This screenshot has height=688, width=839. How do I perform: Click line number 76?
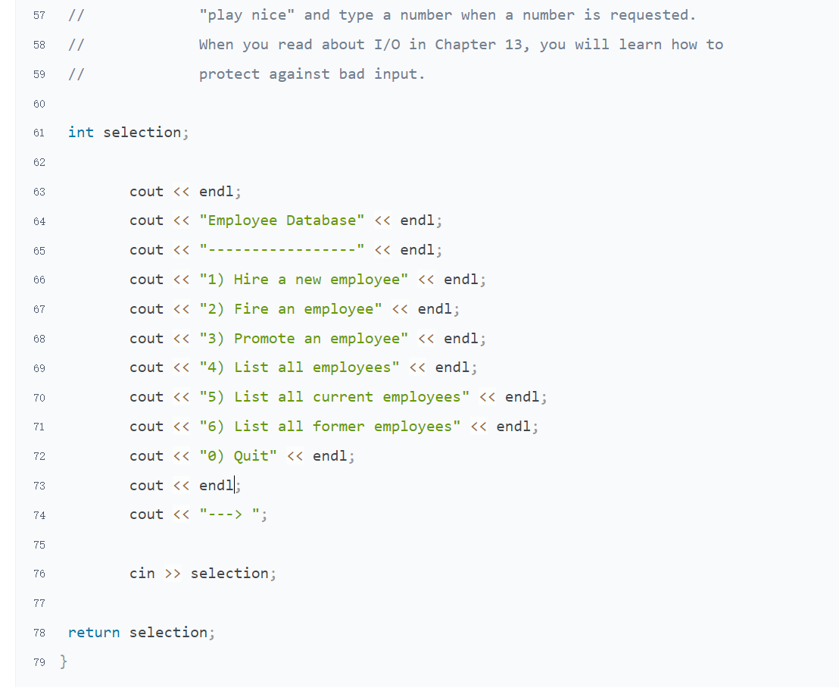39,574
